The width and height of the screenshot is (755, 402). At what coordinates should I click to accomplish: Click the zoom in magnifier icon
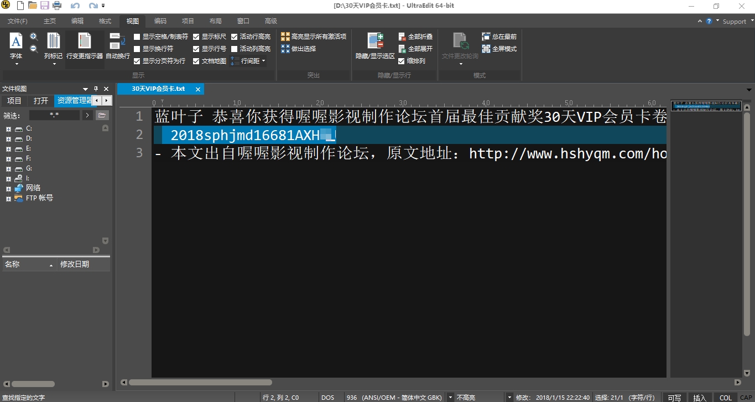coord(34,37)
